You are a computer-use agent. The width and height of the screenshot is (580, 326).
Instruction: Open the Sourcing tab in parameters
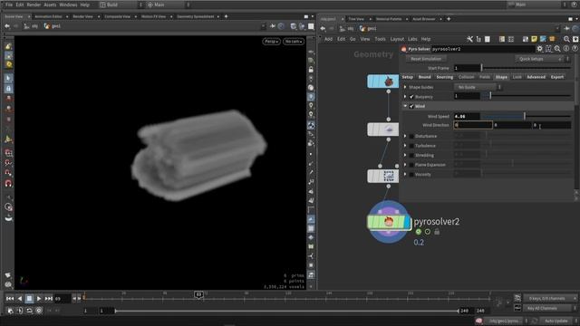click(x=445, y=77)
